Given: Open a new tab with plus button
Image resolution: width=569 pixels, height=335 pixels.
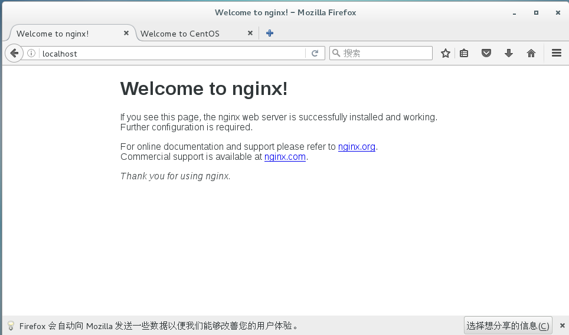Looking at the screenshot, I should click(270, 34).
